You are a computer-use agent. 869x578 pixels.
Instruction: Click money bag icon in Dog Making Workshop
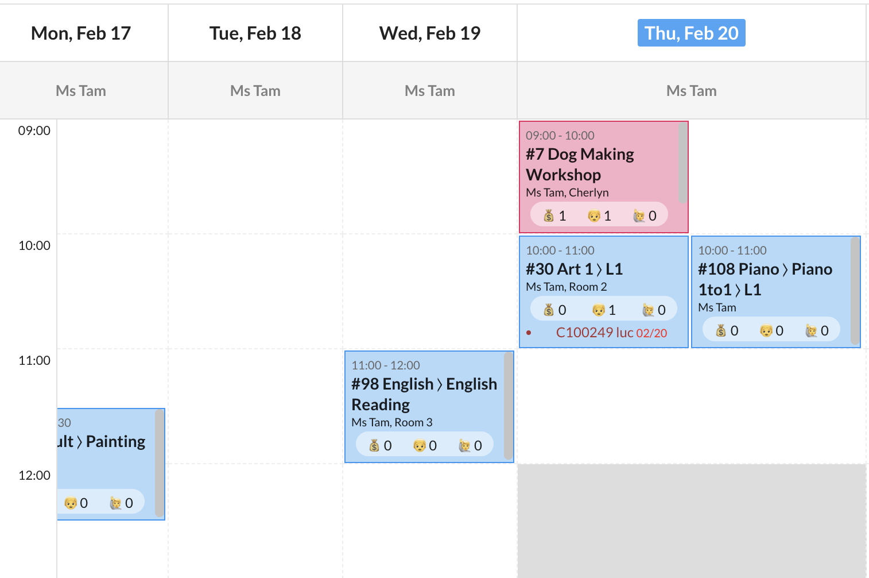tap(549, 216)
